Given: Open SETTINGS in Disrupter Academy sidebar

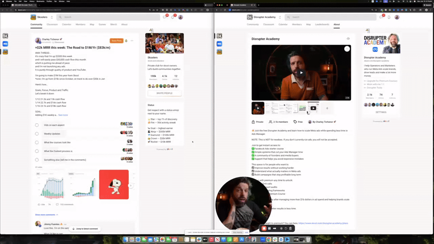Looking at the screenshot, I should click(381, 112).
